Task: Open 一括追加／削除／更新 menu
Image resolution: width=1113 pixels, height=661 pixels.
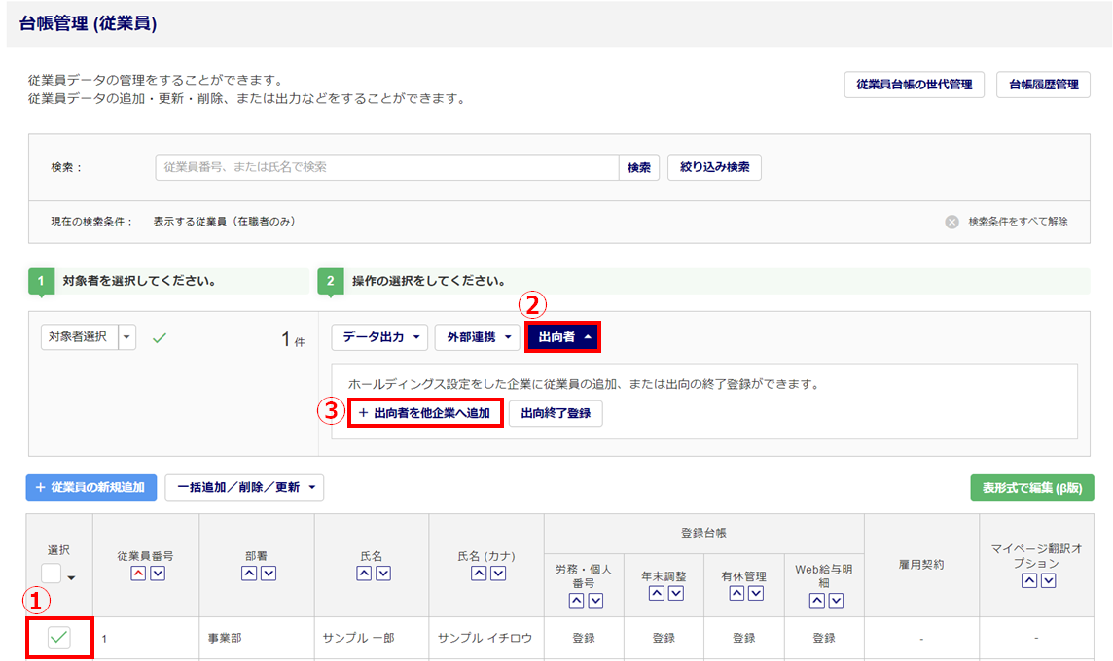Action: (x=244, y=487)
